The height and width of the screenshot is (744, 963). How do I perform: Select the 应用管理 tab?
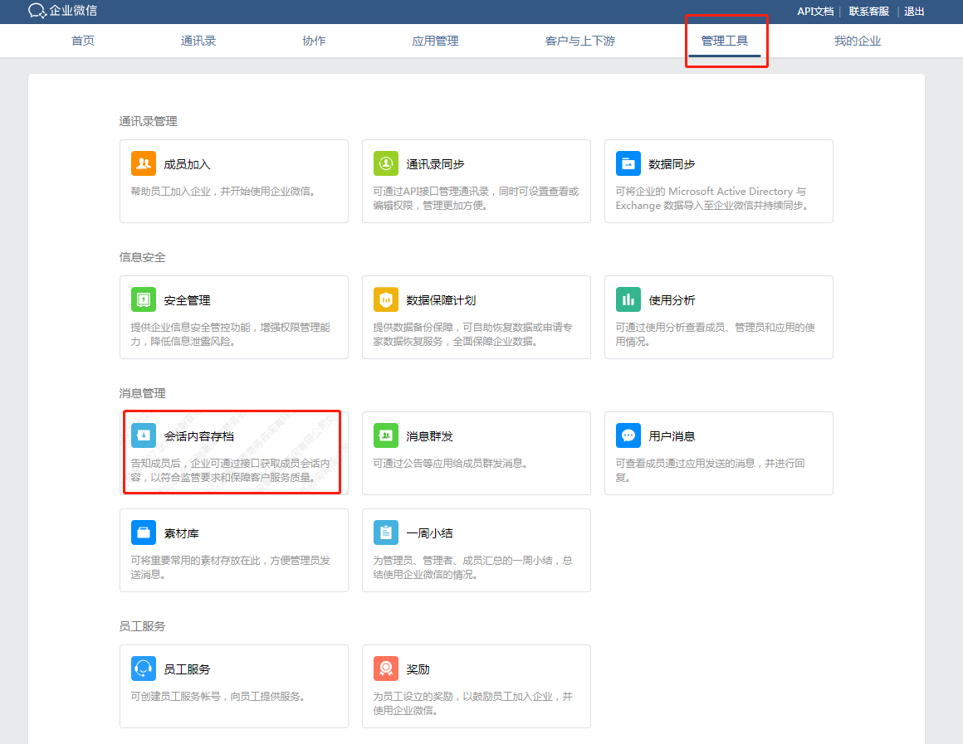pos(436,41)
